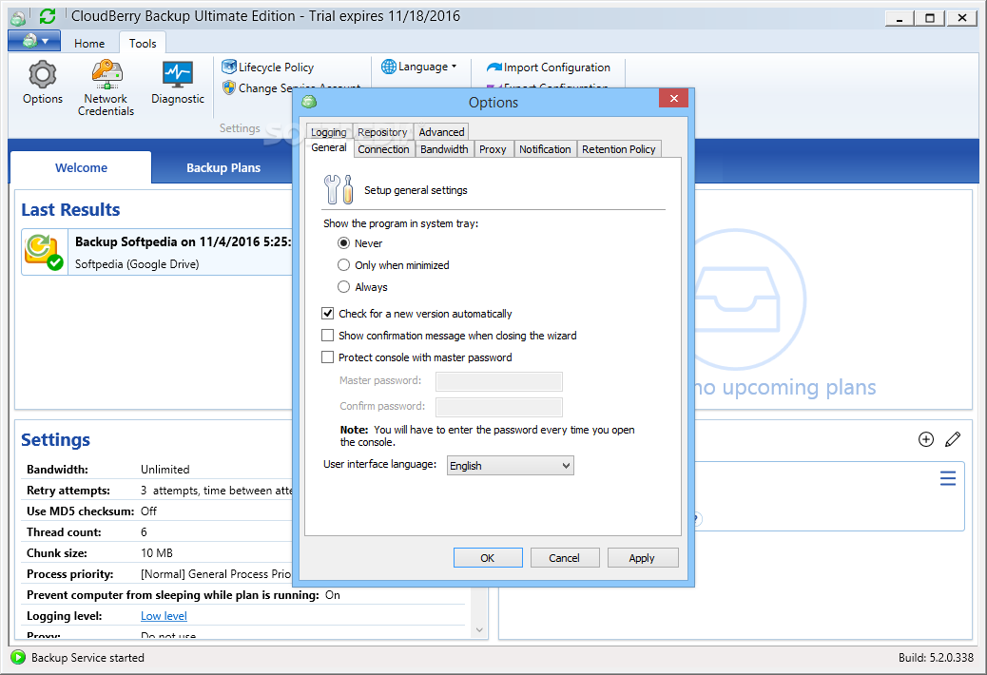Click Cancel in the Options dialog
Screen dimensions: 987x675
pos(565,558)
